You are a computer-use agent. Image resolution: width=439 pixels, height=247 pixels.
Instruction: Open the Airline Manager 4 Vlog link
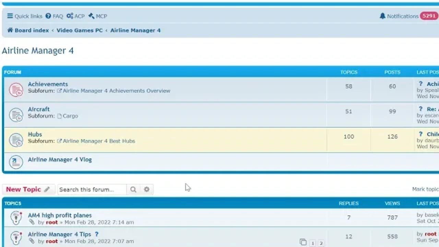point(60,160)
